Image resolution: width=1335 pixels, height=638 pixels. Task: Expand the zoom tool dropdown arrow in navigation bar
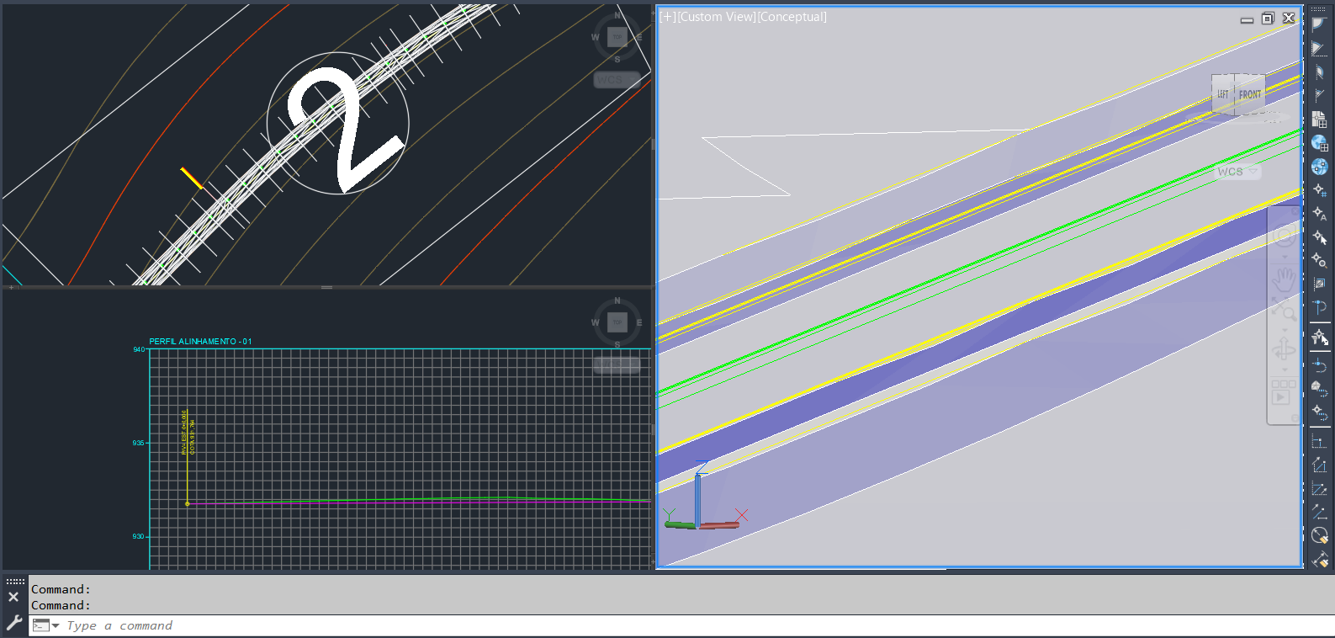pyautogui.click(x=1284, y=329)
